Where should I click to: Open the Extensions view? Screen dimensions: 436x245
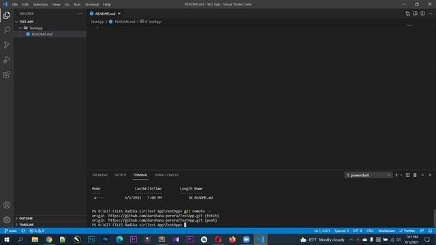click(x=7, y=74)
